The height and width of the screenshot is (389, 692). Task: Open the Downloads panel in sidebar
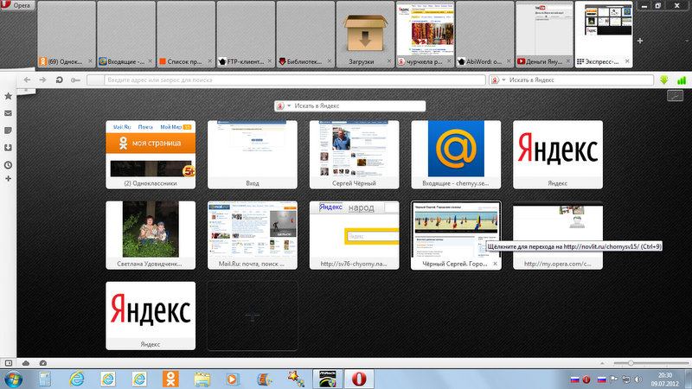(8, 147)
